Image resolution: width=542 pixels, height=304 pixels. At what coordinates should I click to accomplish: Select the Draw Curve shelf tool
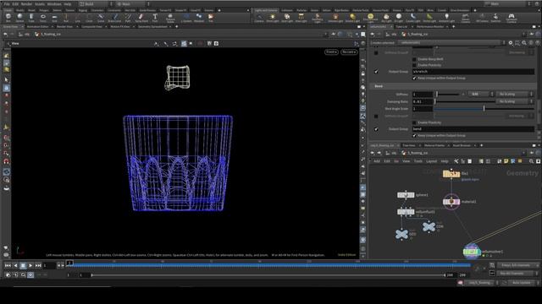click(x=114, y=18)
